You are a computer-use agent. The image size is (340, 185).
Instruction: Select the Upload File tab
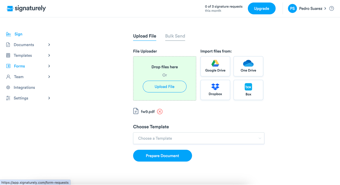144,36
